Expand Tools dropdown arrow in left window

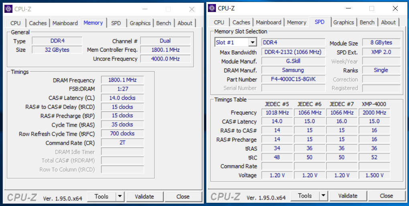point(120,197)
